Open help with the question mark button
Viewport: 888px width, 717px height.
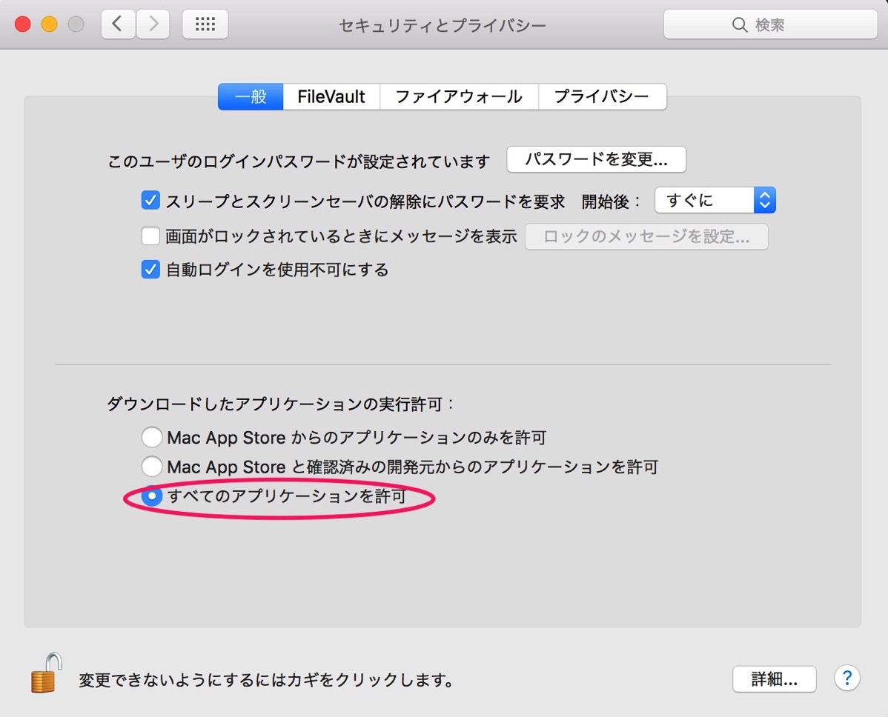pos(846,678)
